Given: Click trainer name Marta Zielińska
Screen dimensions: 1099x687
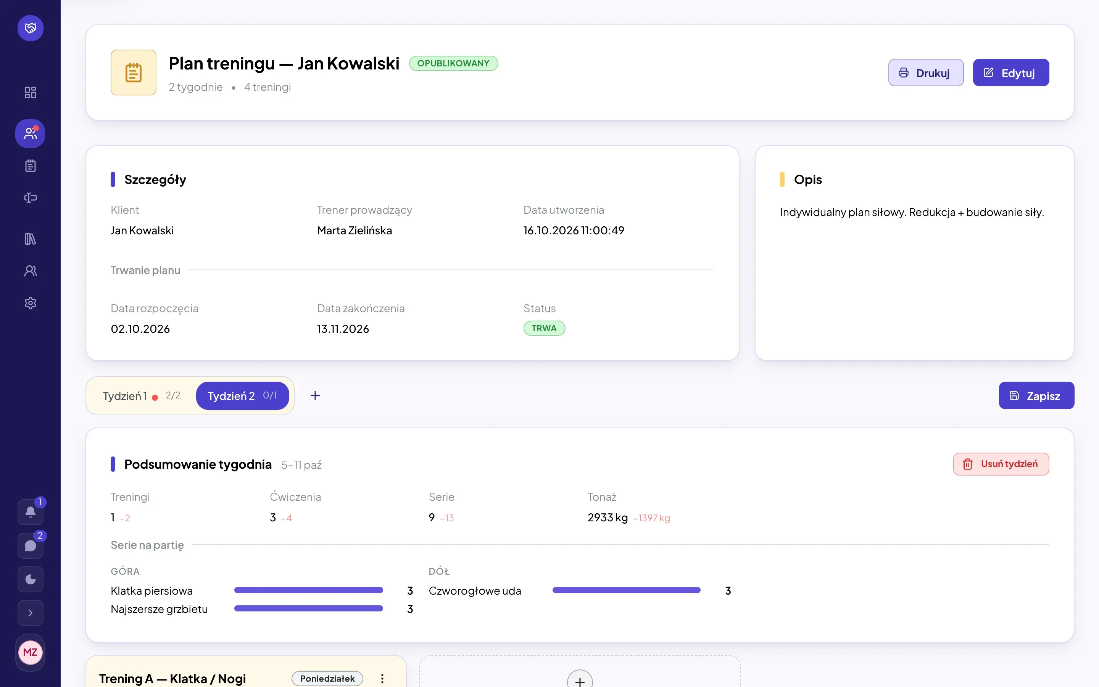Looking at the screenshot, I should (x=354, y=231).
